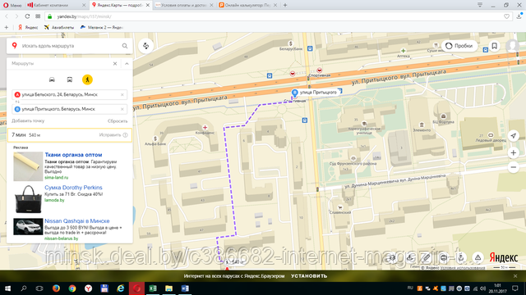Open the Ткани органза оптом ad link
526x295 pixels.
click(73, 155)
